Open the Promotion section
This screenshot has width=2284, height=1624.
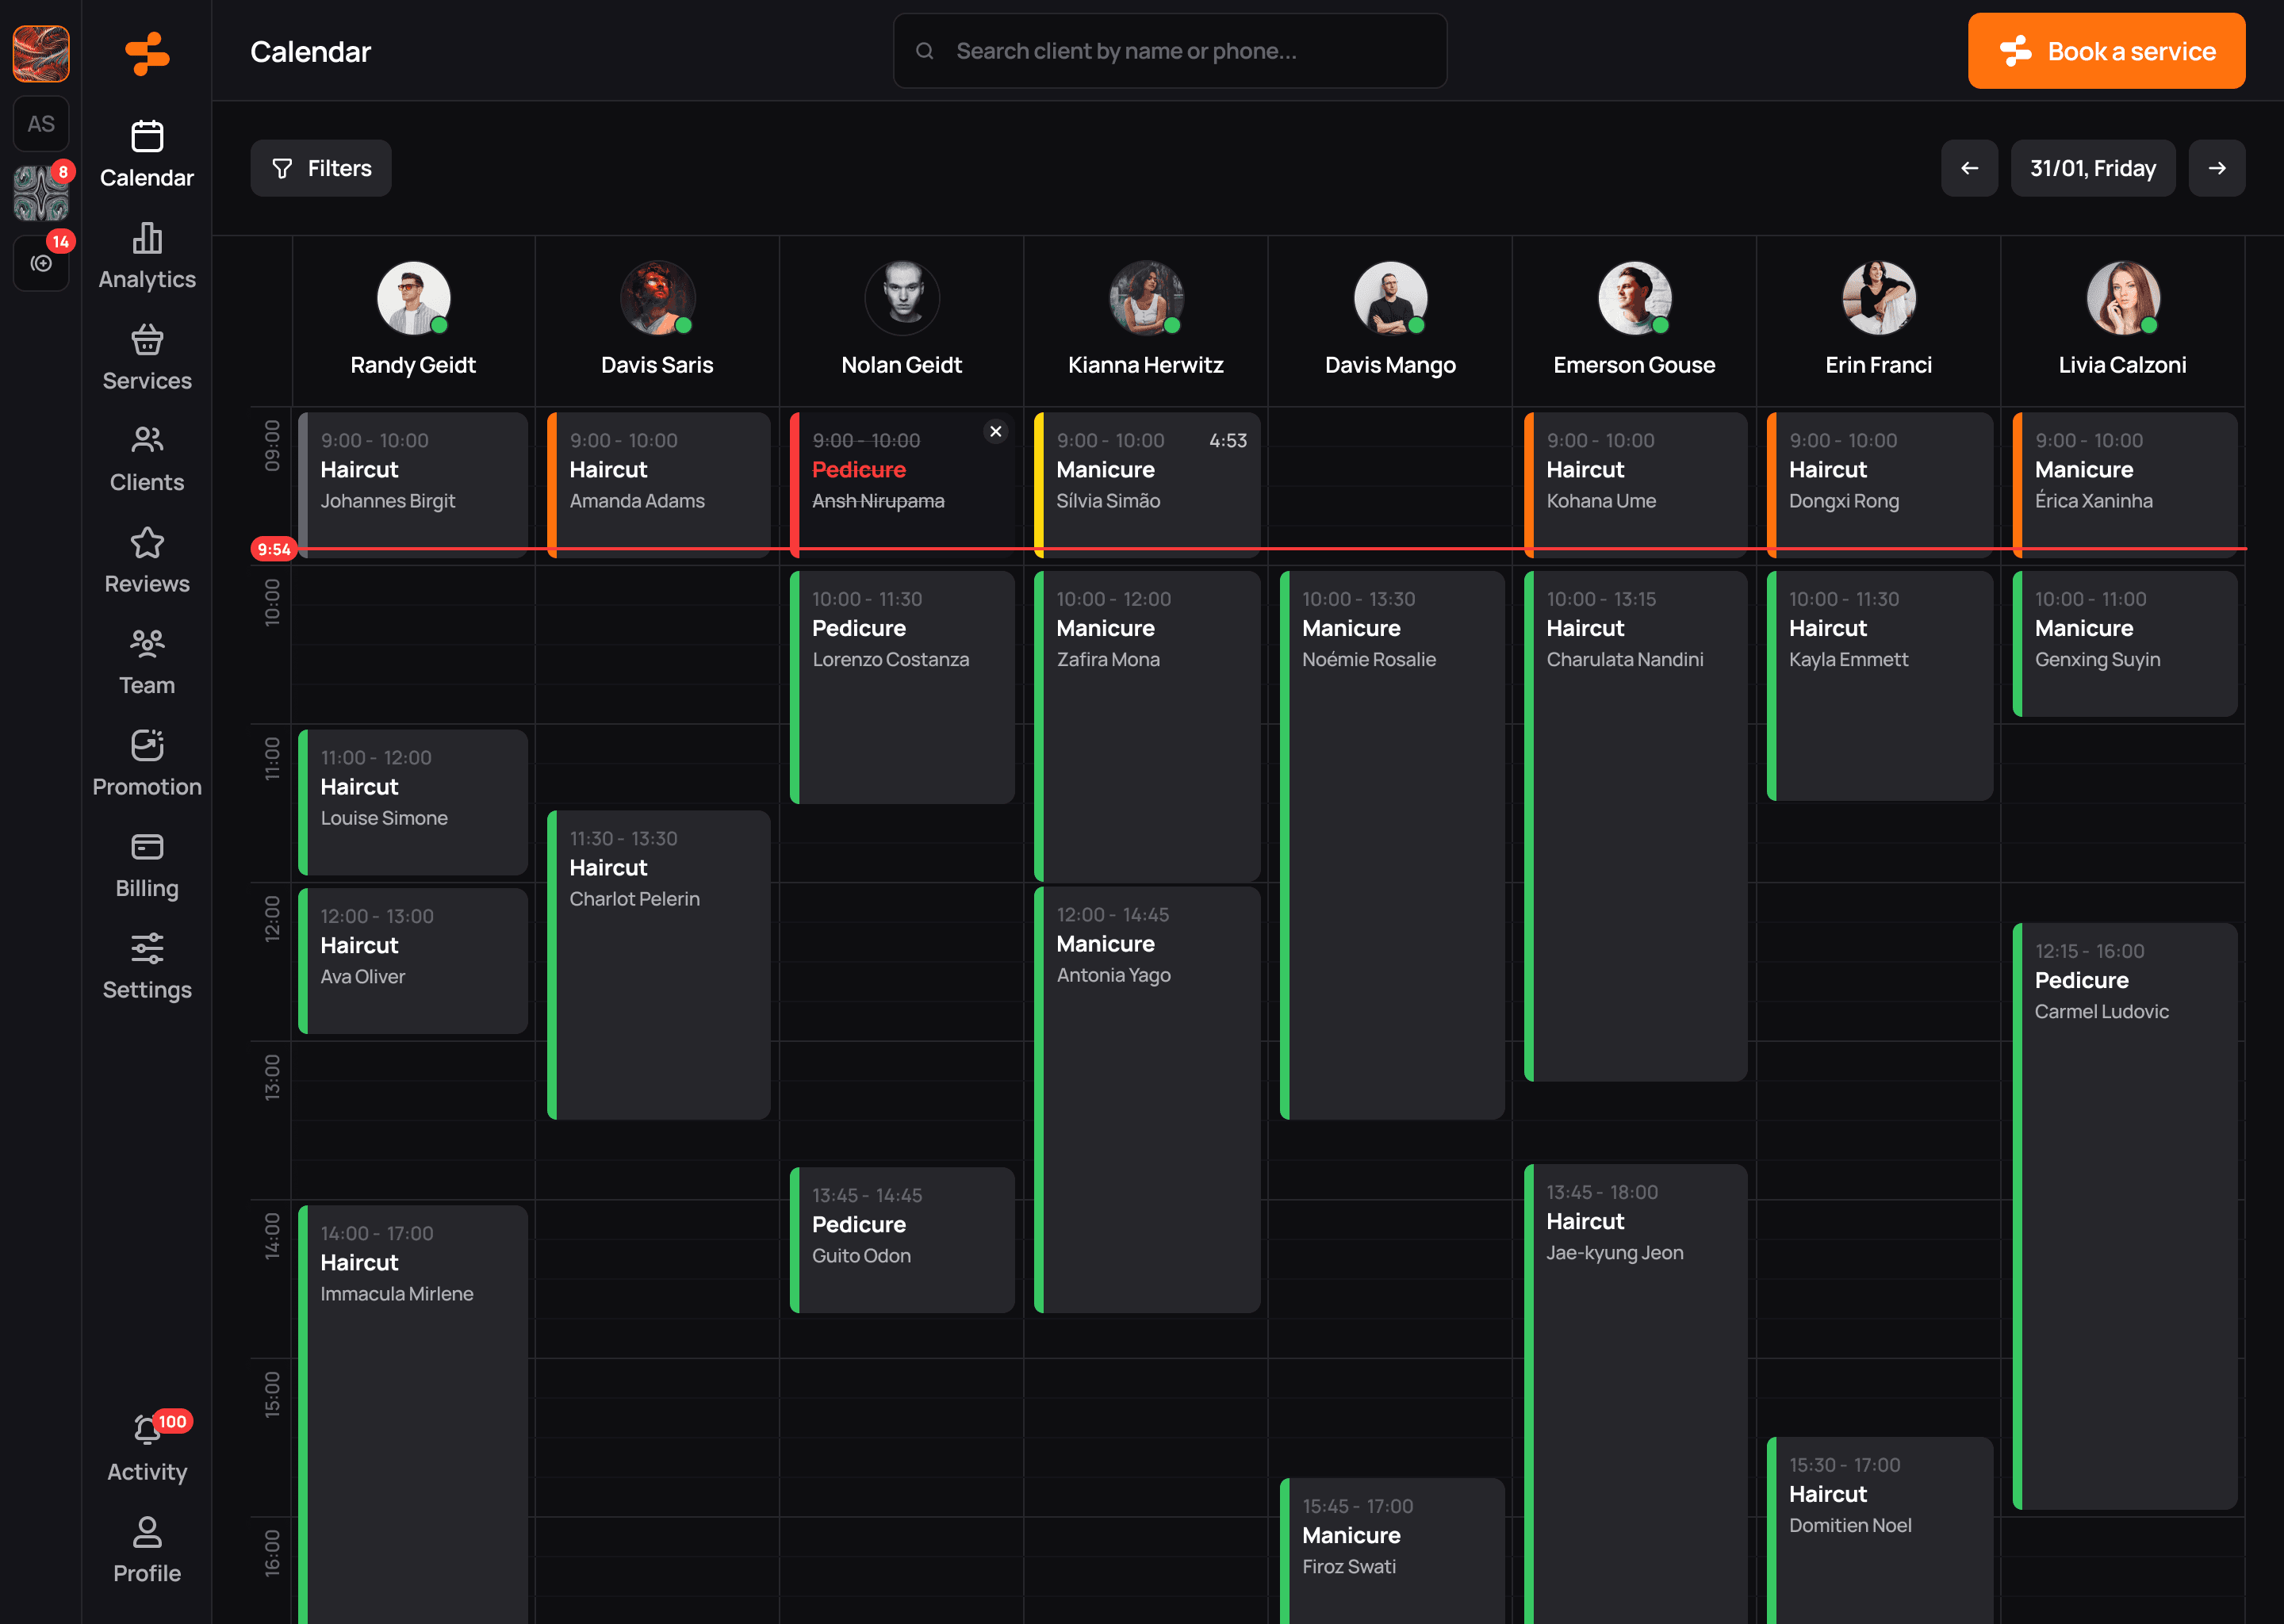pyautogui.click(x=147, y=763)
